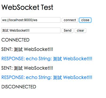Viewport: 106px width, 98px height.
Task: Click WebSocket!!! text in last blue response
Action: tap(78, 77)
